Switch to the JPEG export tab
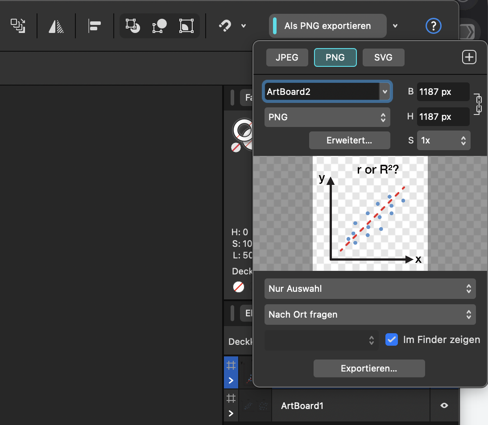Image resolution: width=488 pixels, height=425 pixels. [x=287, y=57]
